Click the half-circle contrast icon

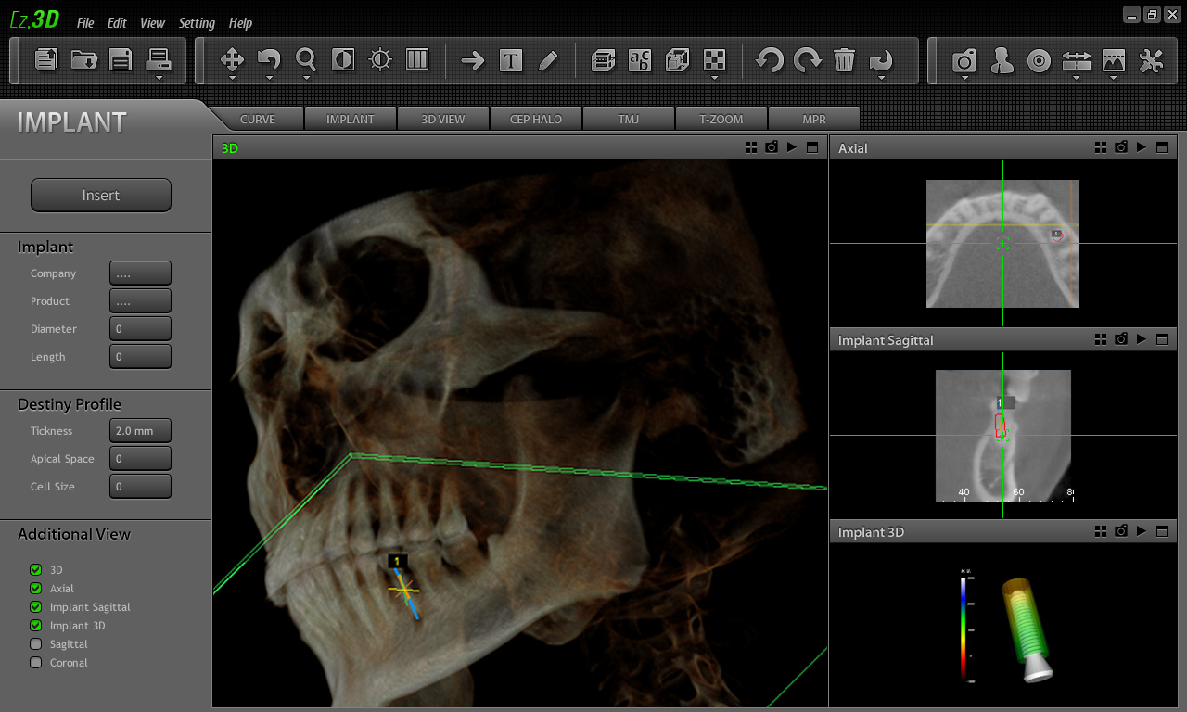343,60
